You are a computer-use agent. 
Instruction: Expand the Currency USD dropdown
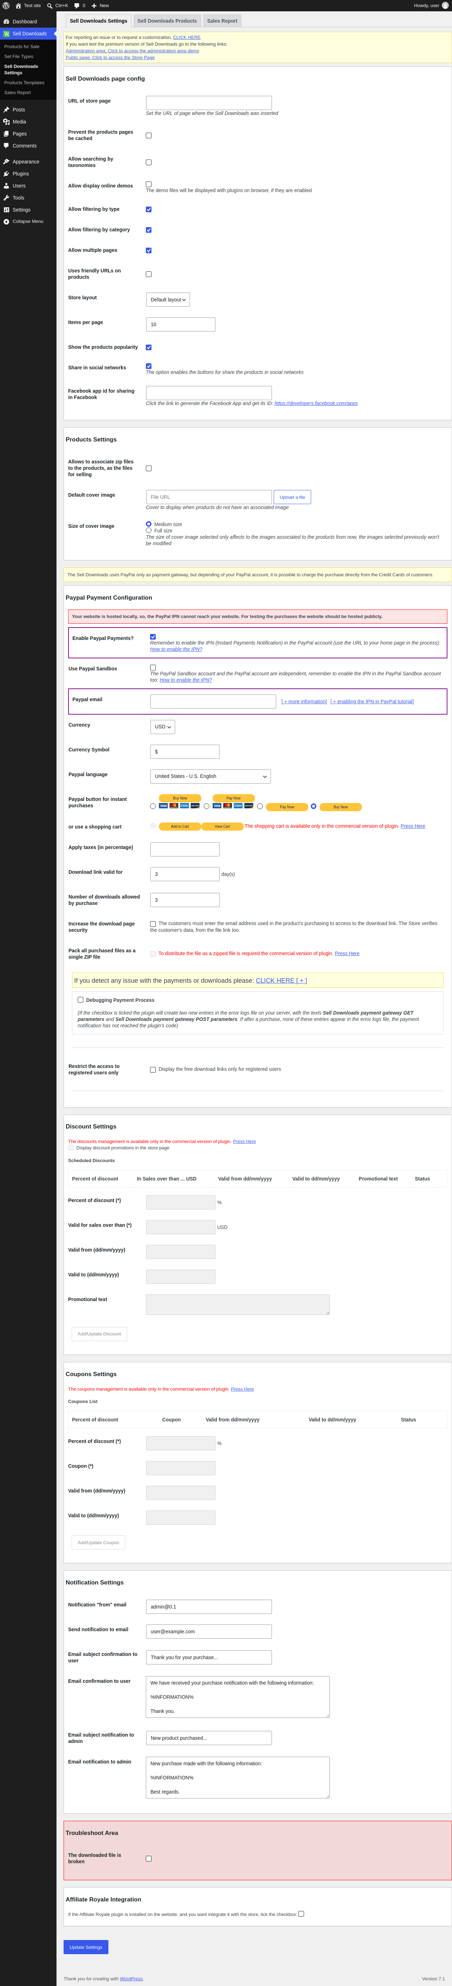(x=162, y=727)
